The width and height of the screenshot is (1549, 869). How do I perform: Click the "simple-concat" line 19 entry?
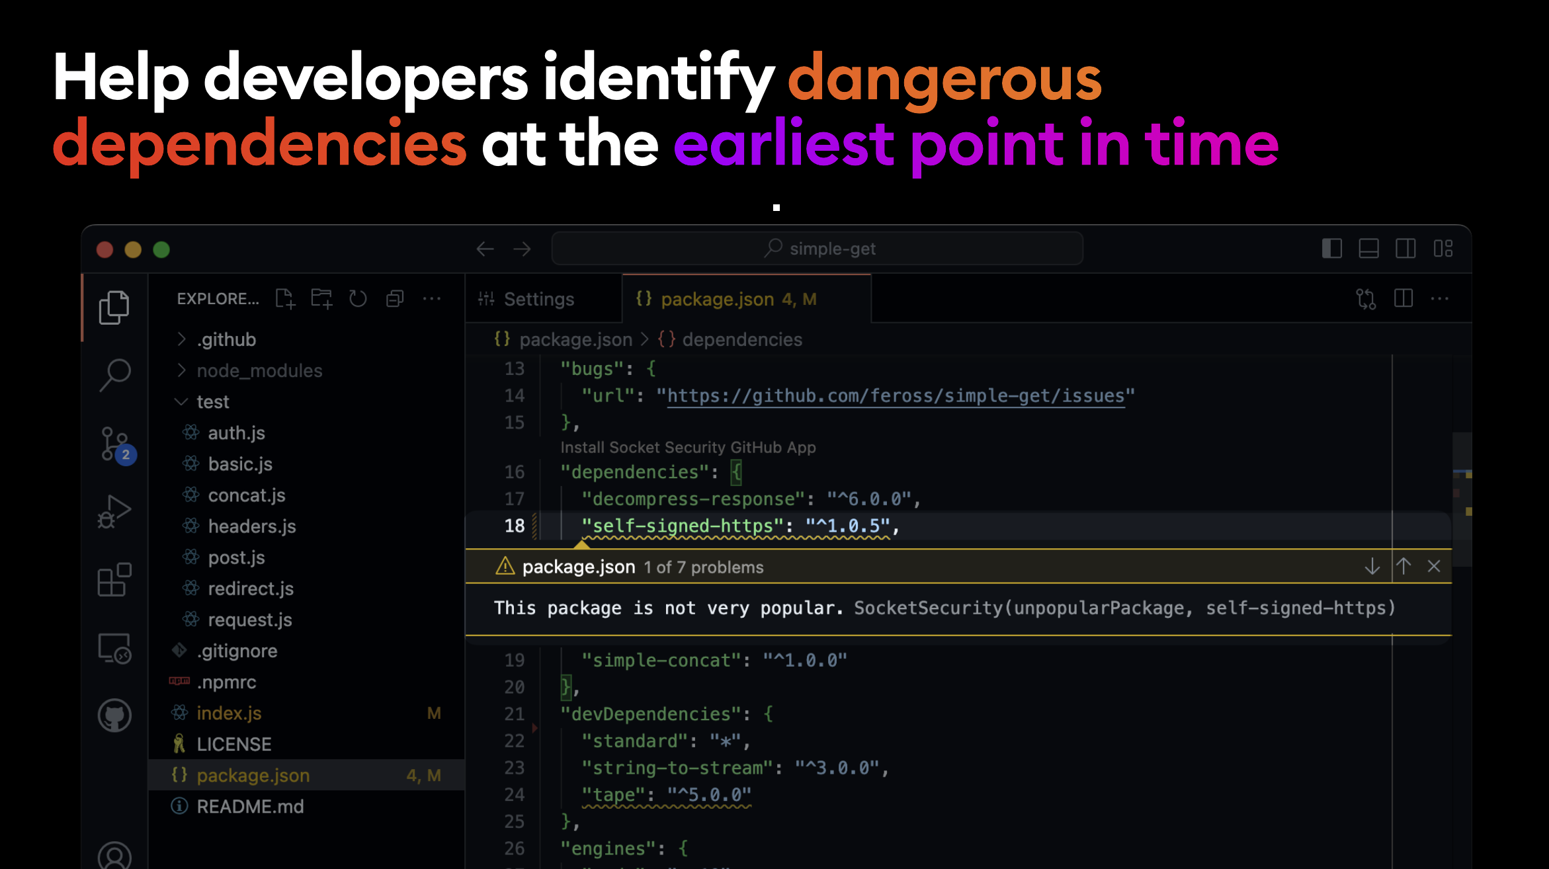(661, 660)
